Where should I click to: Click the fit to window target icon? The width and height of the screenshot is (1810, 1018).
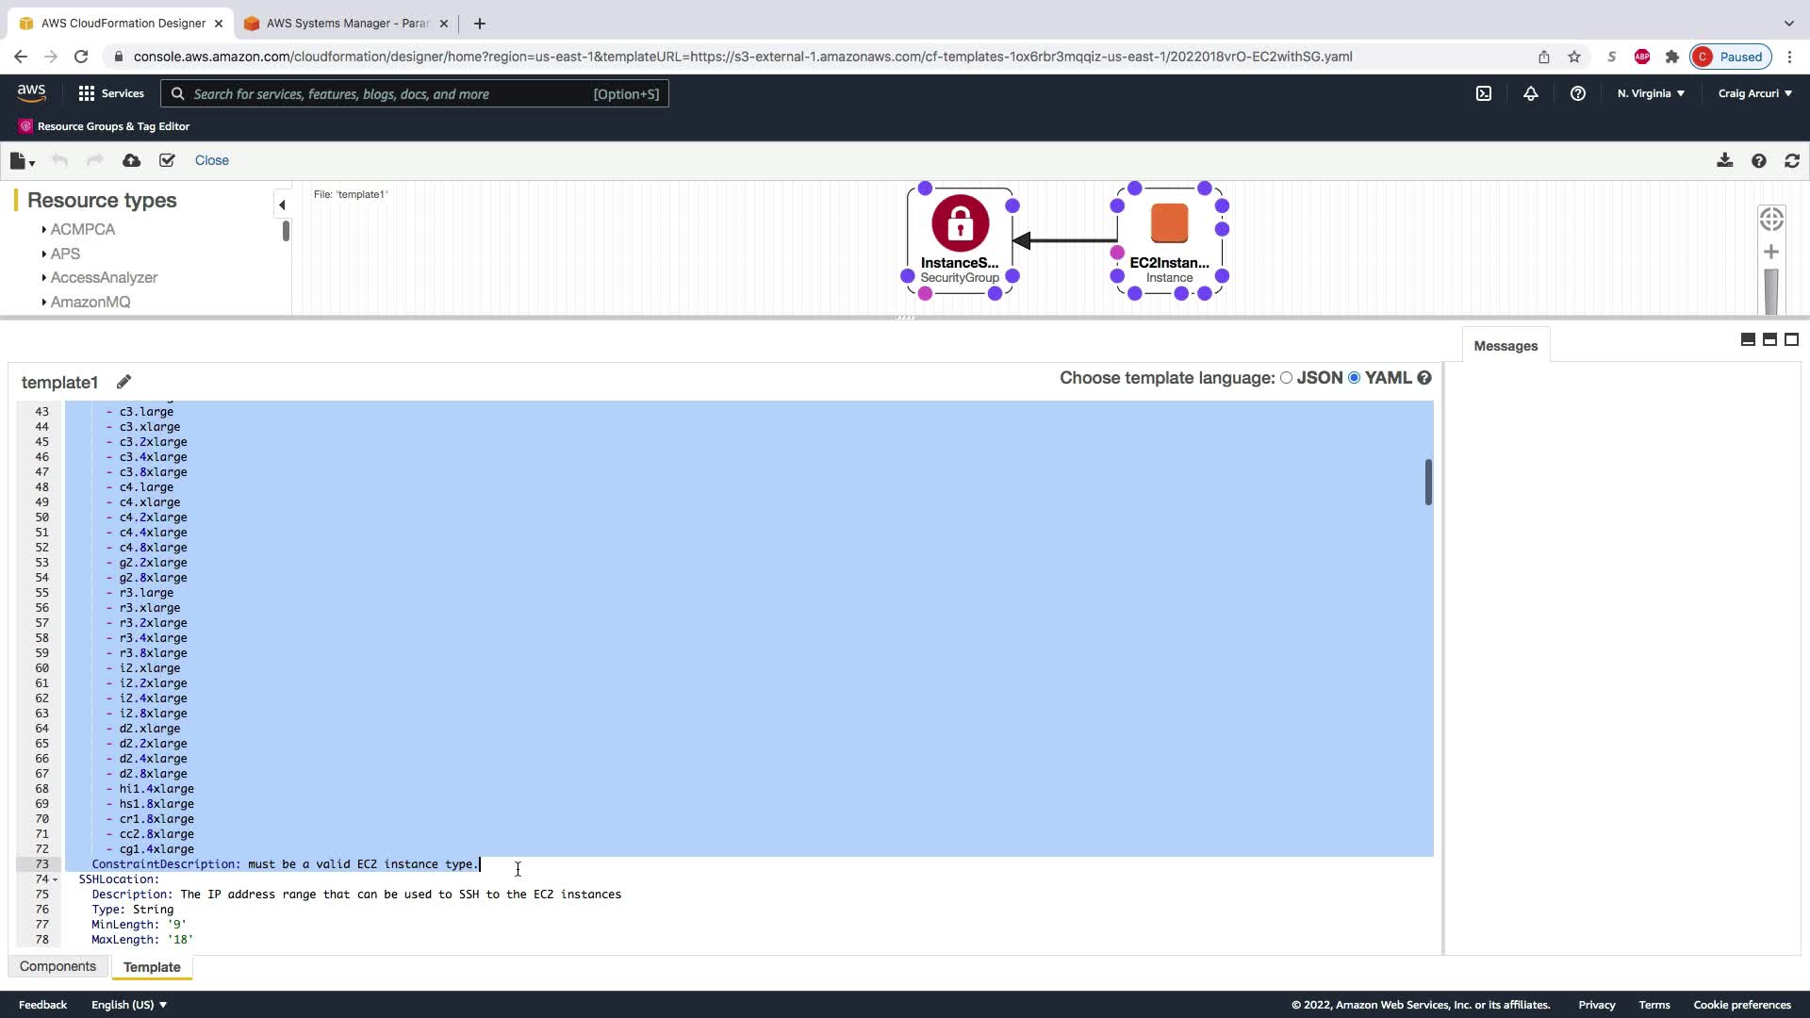[x=1771, y=219]
